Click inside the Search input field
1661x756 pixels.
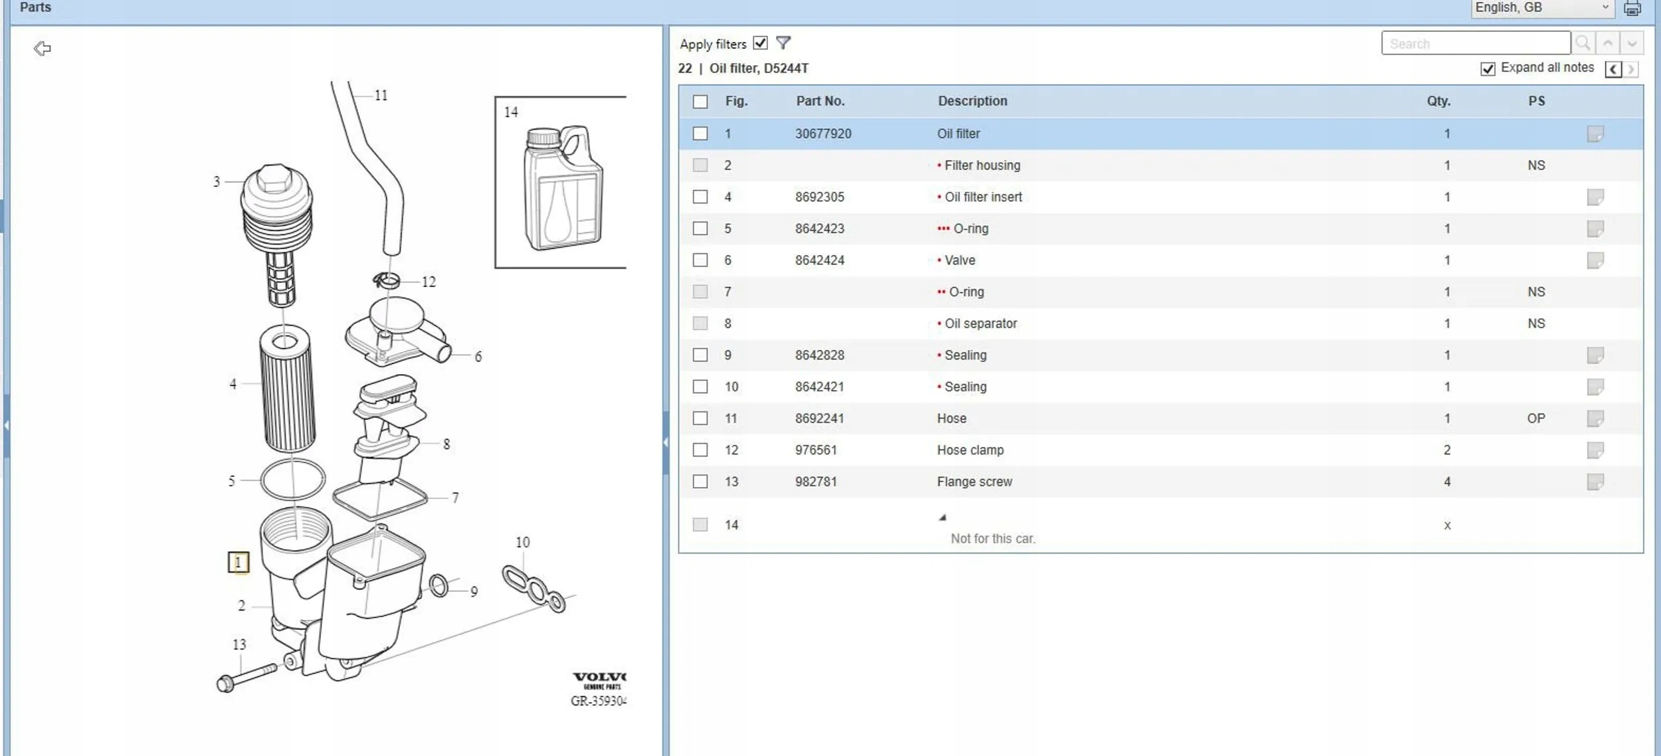(x=1475, y=44)
